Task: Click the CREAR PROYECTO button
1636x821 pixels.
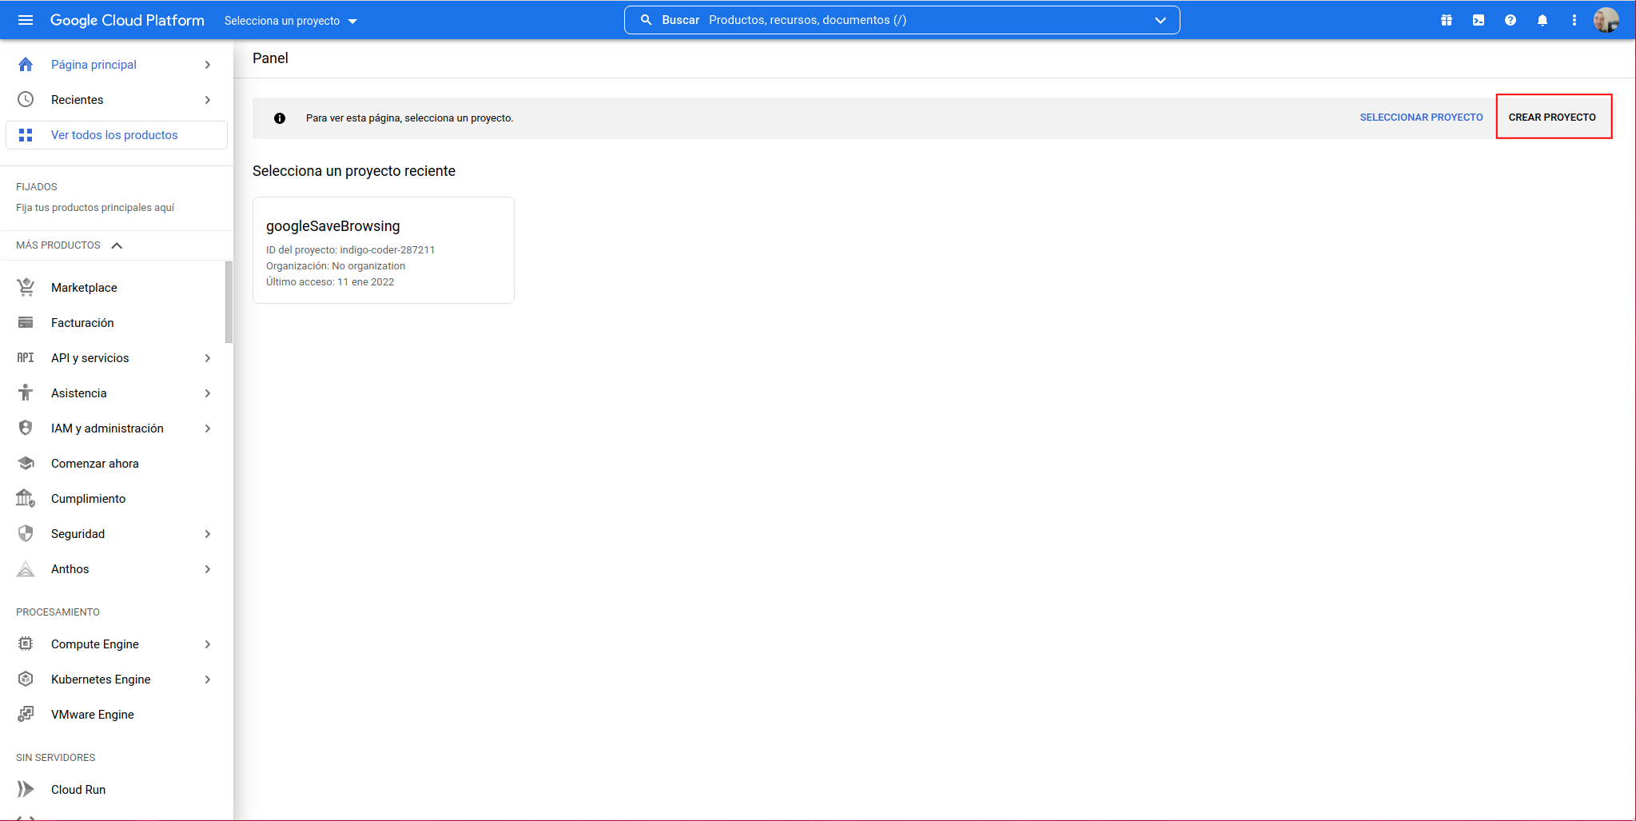Action: [1552, 117]
